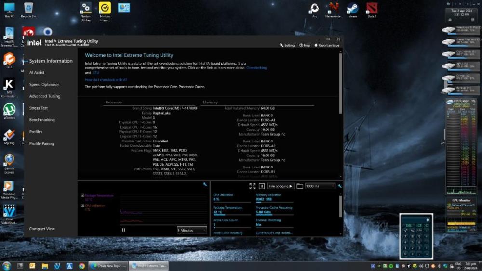The image size is (482, 271).
Task: Click the Memory Utilization value 9302 MB
Action: coord(264,199)
